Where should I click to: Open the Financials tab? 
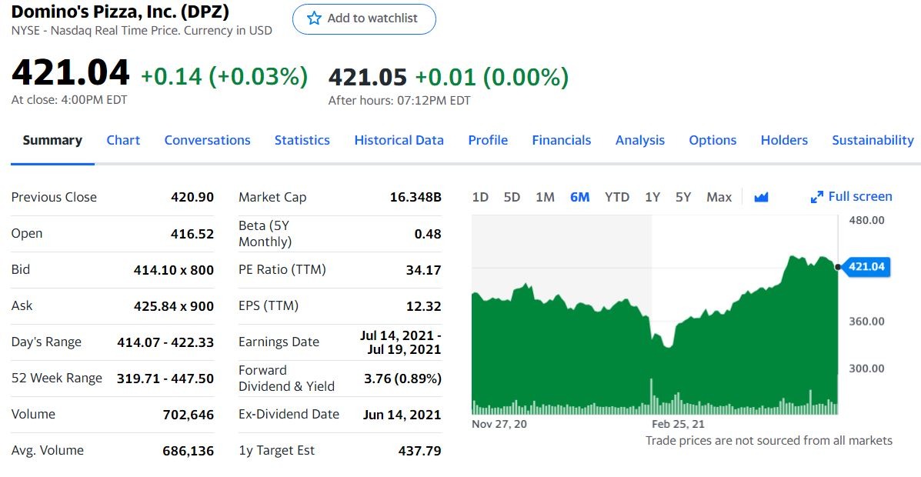562,140
